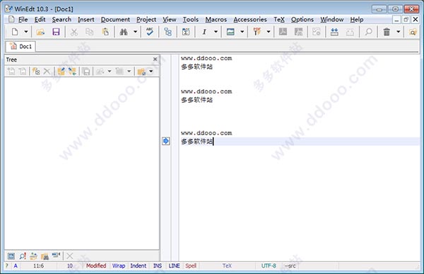Click the 11:6 cursor position field
The height and width of the screenshot is (274, 424).
coord(38,266)
